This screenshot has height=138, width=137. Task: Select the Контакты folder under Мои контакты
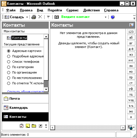tap(17, 38)
